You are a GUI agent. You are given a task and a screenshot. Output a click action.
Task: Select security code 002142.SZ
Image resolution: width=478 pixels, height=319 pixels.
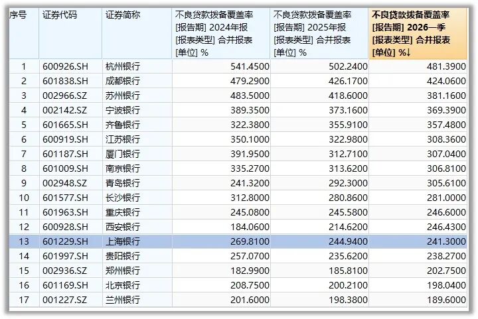click(x=64, y=110)
